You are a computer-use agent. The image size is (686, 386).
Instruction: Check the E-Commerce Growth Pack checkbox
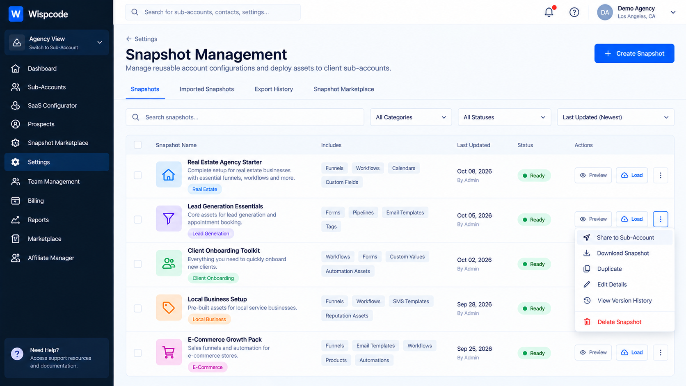(138, 353)
